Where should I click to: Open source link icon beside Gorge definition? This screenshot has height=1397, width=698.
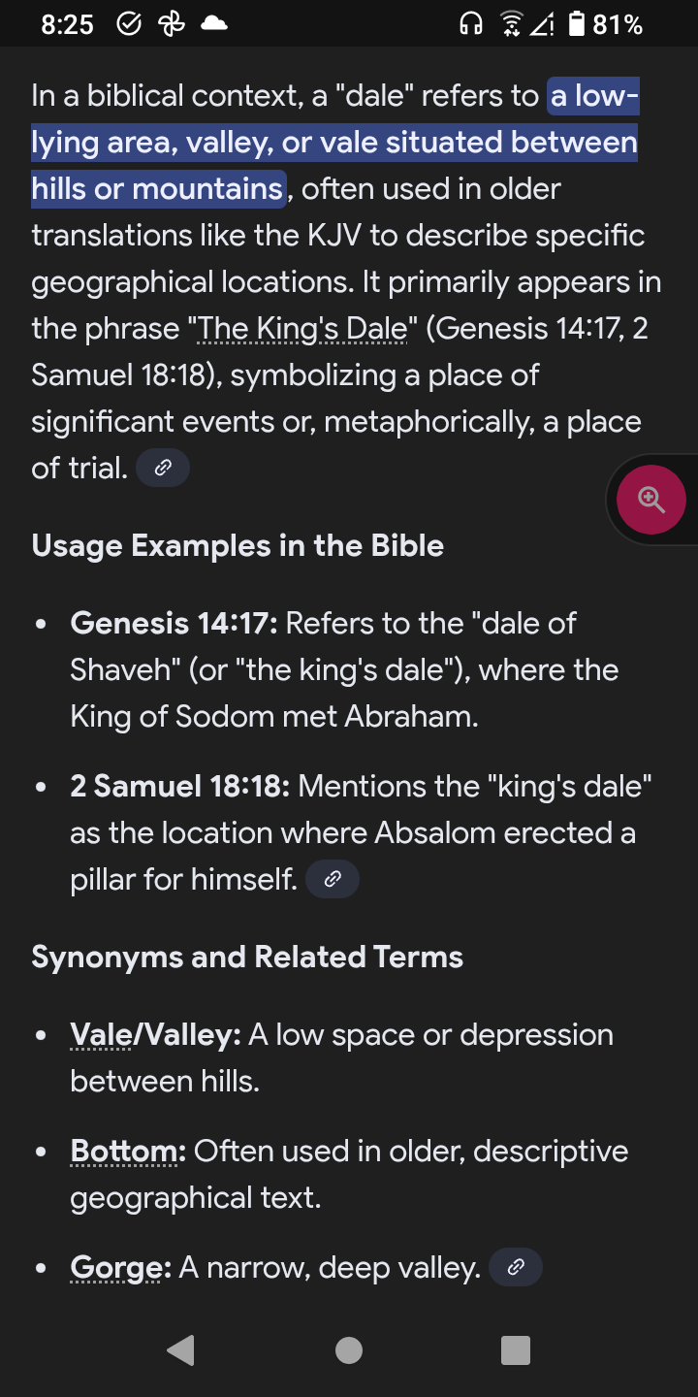516,1267
